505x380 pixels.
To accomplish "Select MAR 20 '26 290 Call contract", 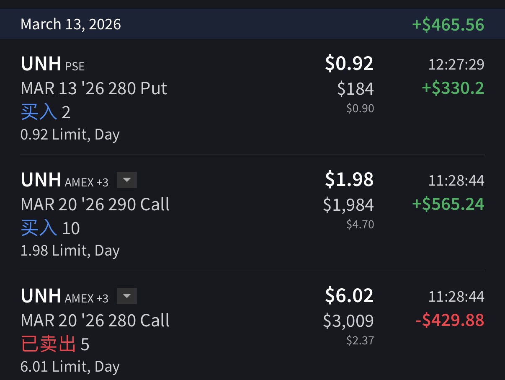I will [95, 204].
